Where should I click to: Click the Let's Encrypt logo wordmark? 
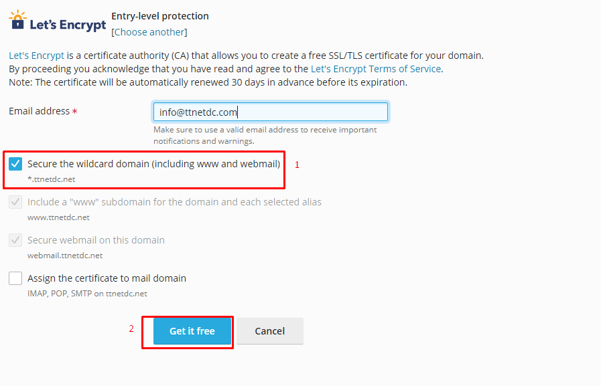pos(68,25)
